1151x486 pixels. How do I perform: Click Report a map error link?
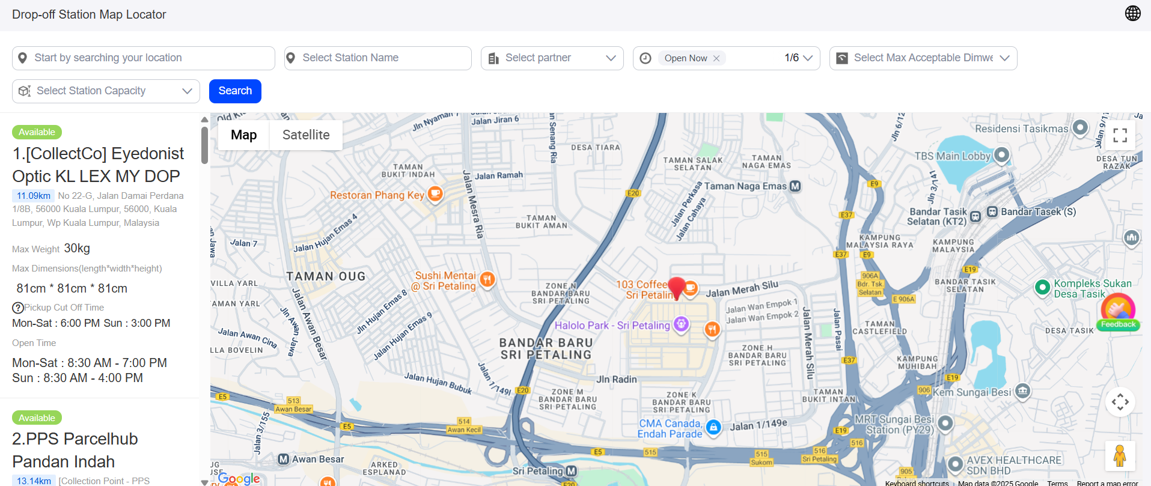click(1107, 483)
